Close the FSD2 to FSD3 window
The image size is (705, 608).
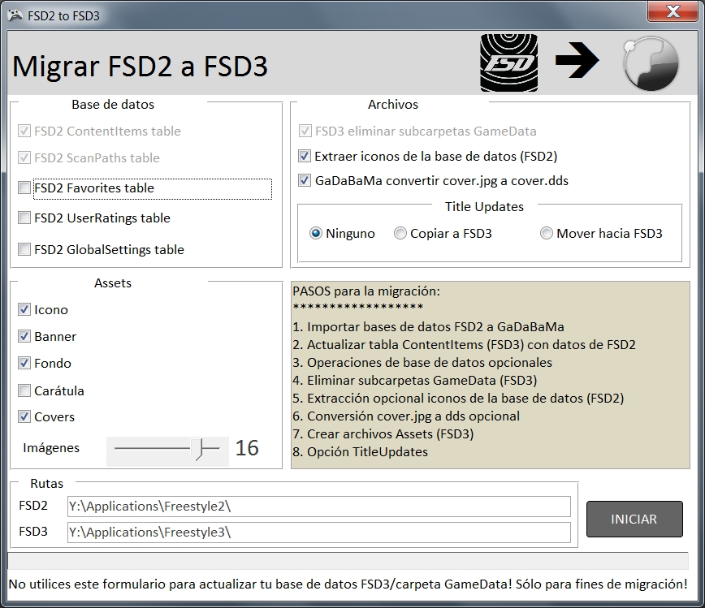tap(673, 11)
